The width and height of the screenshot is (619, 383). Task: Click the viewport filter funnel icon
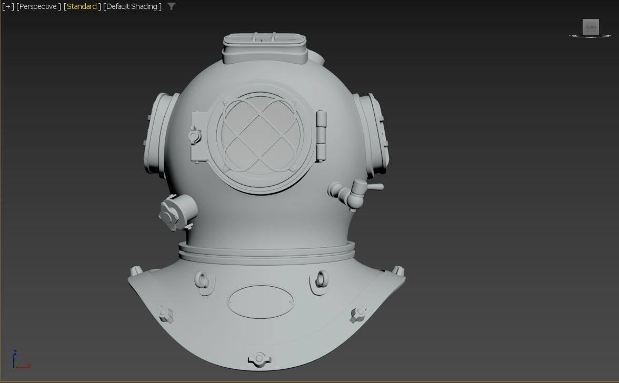pyautogui.click(x=171, y=6)
